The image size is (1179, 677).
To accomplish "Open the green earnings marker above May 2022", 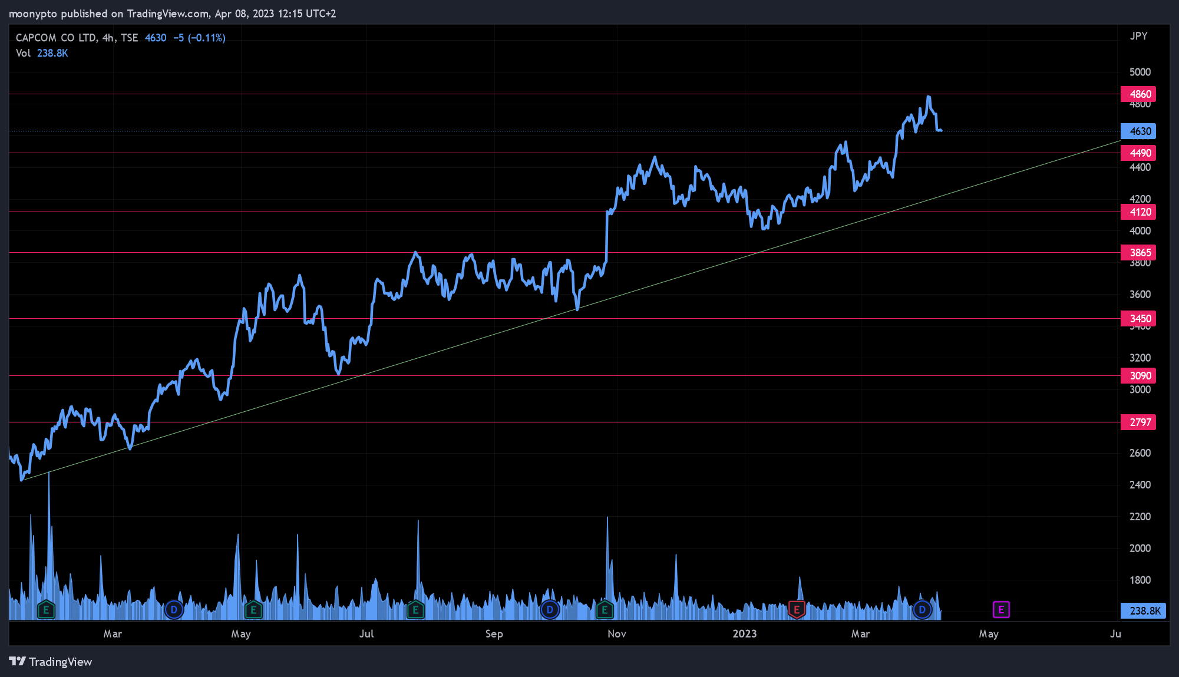I will (x=253, y=610).
